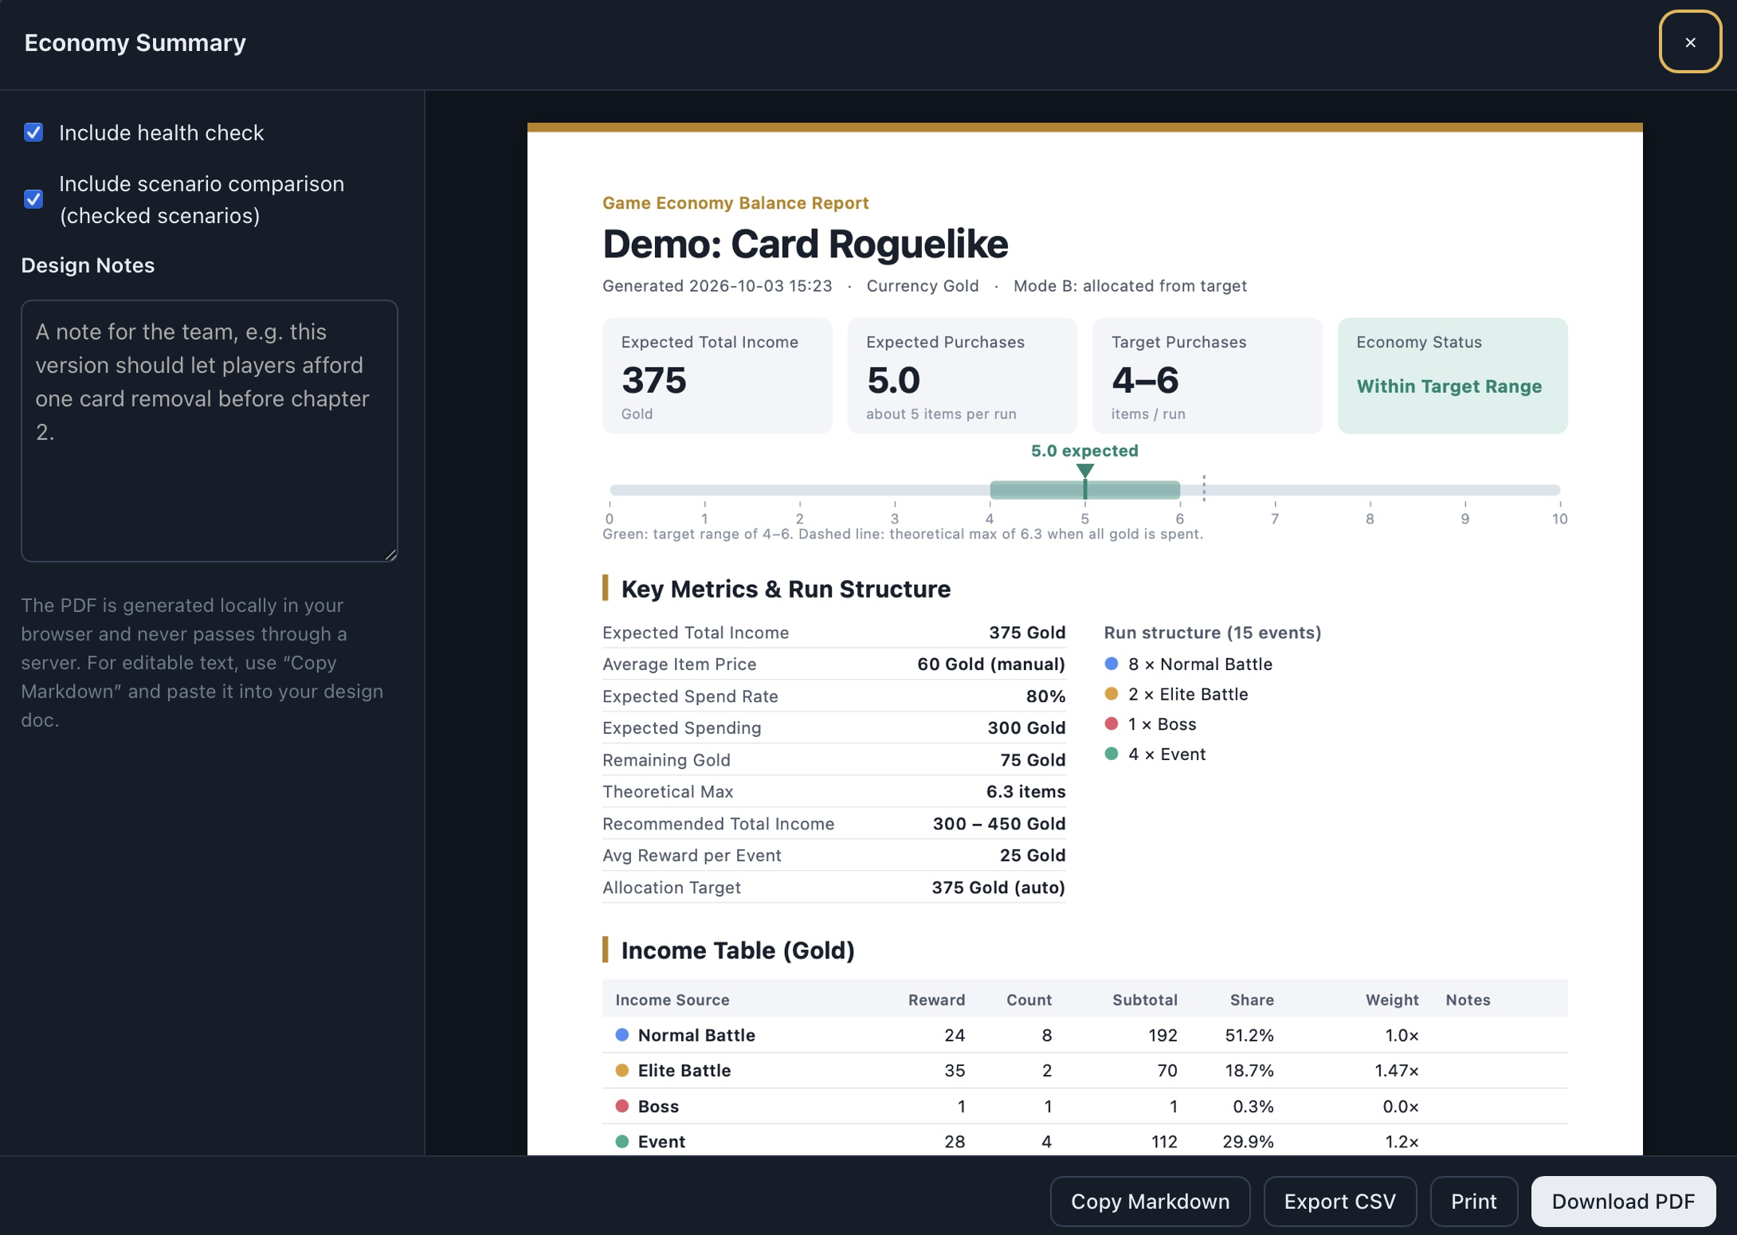Toggle Include scenario comparison checkbox
The height and width of the screenshot is (1235, 1737).
33,199
